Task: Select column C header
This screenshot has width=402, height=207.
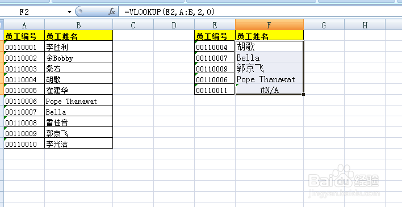Action: tap(133, 25)
